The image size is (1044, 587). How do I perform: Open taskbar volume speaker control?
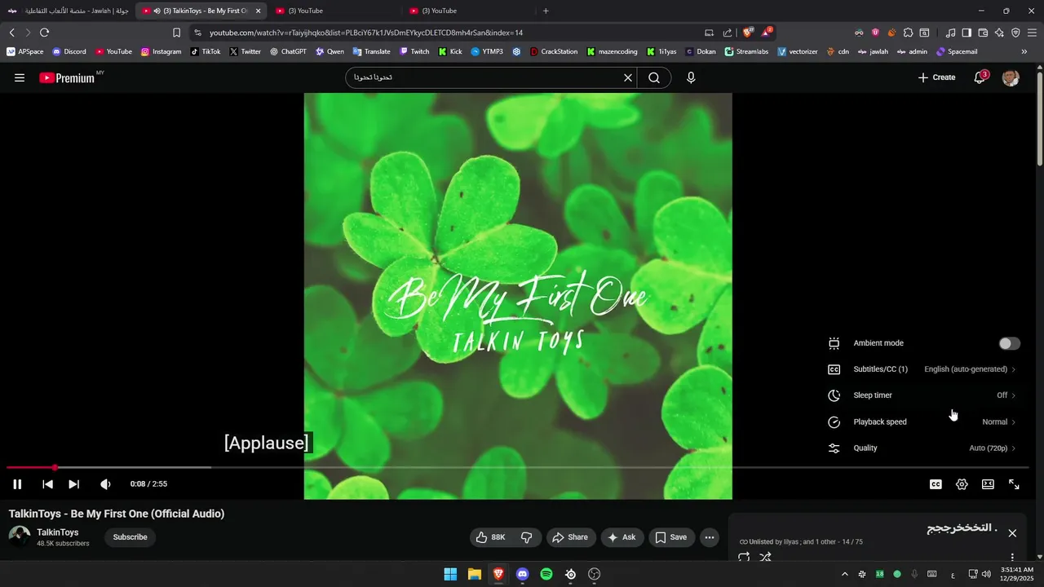coord(986,575)
